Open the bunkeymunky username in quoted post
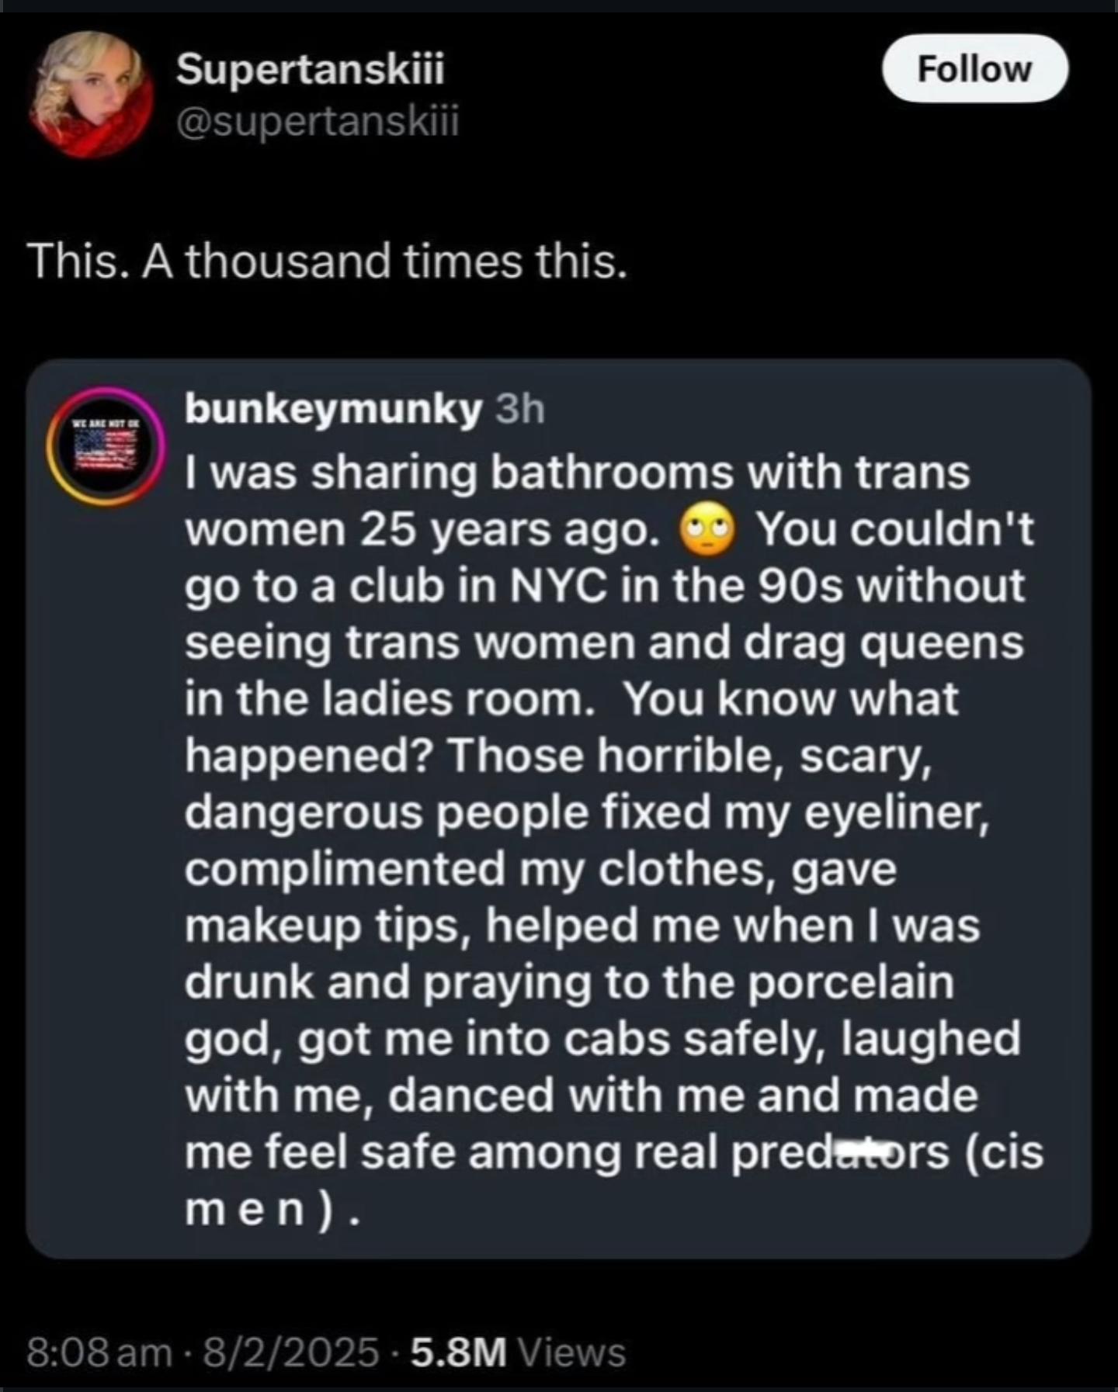Screen dimensions: 1118x1392 pyautogui.click(x=333, y=410)
